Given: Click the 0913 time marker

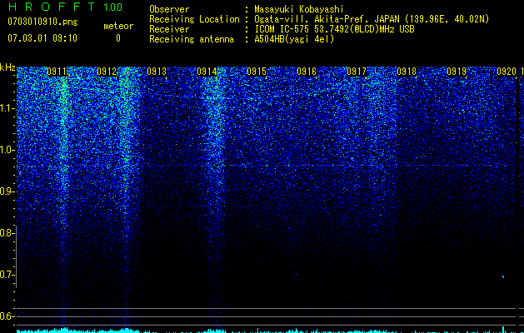Looking at the screenshot, I should pos(157,72).
